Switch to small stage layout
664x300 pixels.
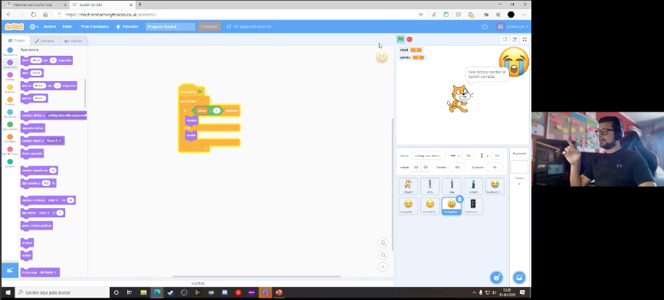point(505,39)
